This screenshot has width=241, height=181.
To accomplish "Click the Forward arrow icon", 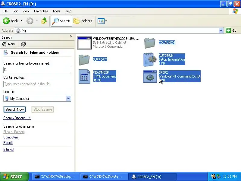I will (x=30, y=21).
